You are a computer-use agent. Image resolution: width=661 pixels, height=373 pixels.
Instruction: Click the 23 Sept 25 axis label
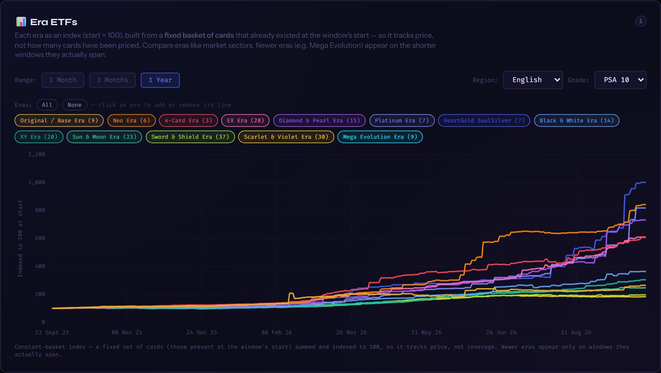[52, 332]
